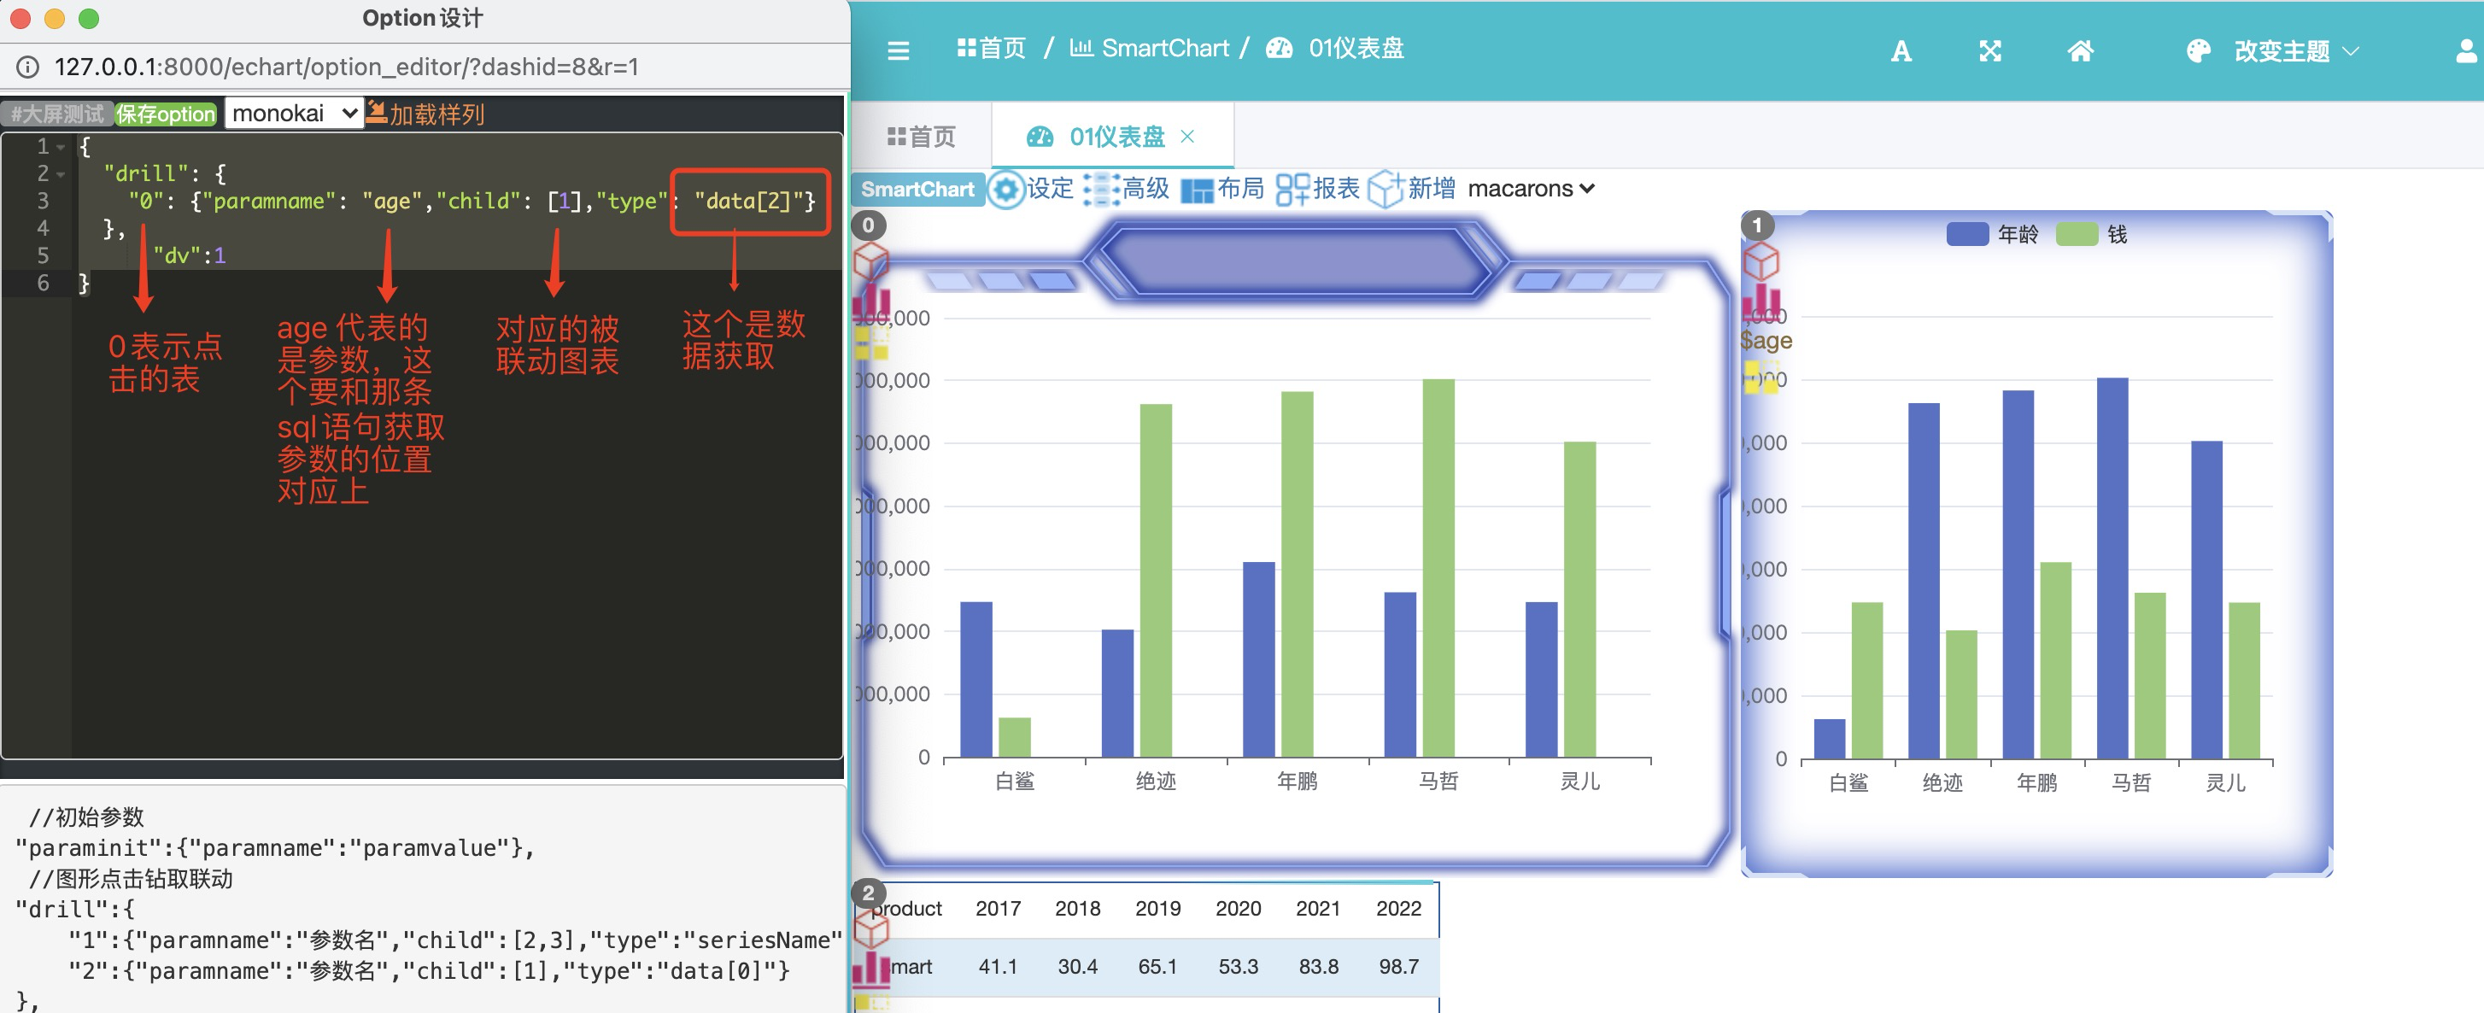This screenshot has width=2484, height=1013.
Task: Open the monokai editor theme dropdown
Action: point(294,113)
